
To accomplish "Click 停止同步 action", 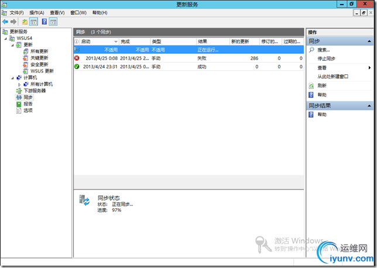I will [x=326, y=59].
